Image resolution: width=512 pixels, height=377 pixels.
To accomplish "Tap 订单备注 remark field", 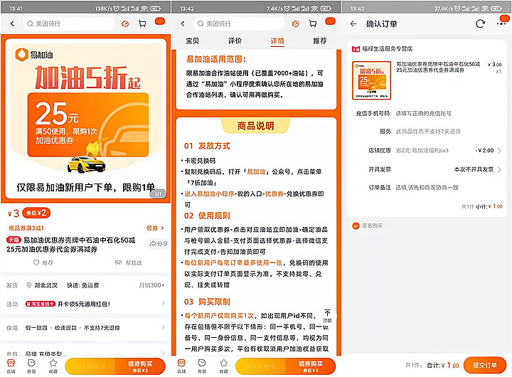I will tap(428, 188).
